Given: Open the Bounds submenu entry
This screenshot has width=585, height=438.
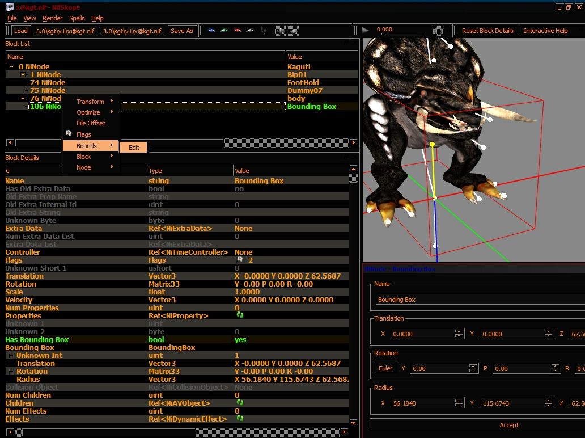Looking at the screenshot, I should pyautogui.click(x=91, y=146).
